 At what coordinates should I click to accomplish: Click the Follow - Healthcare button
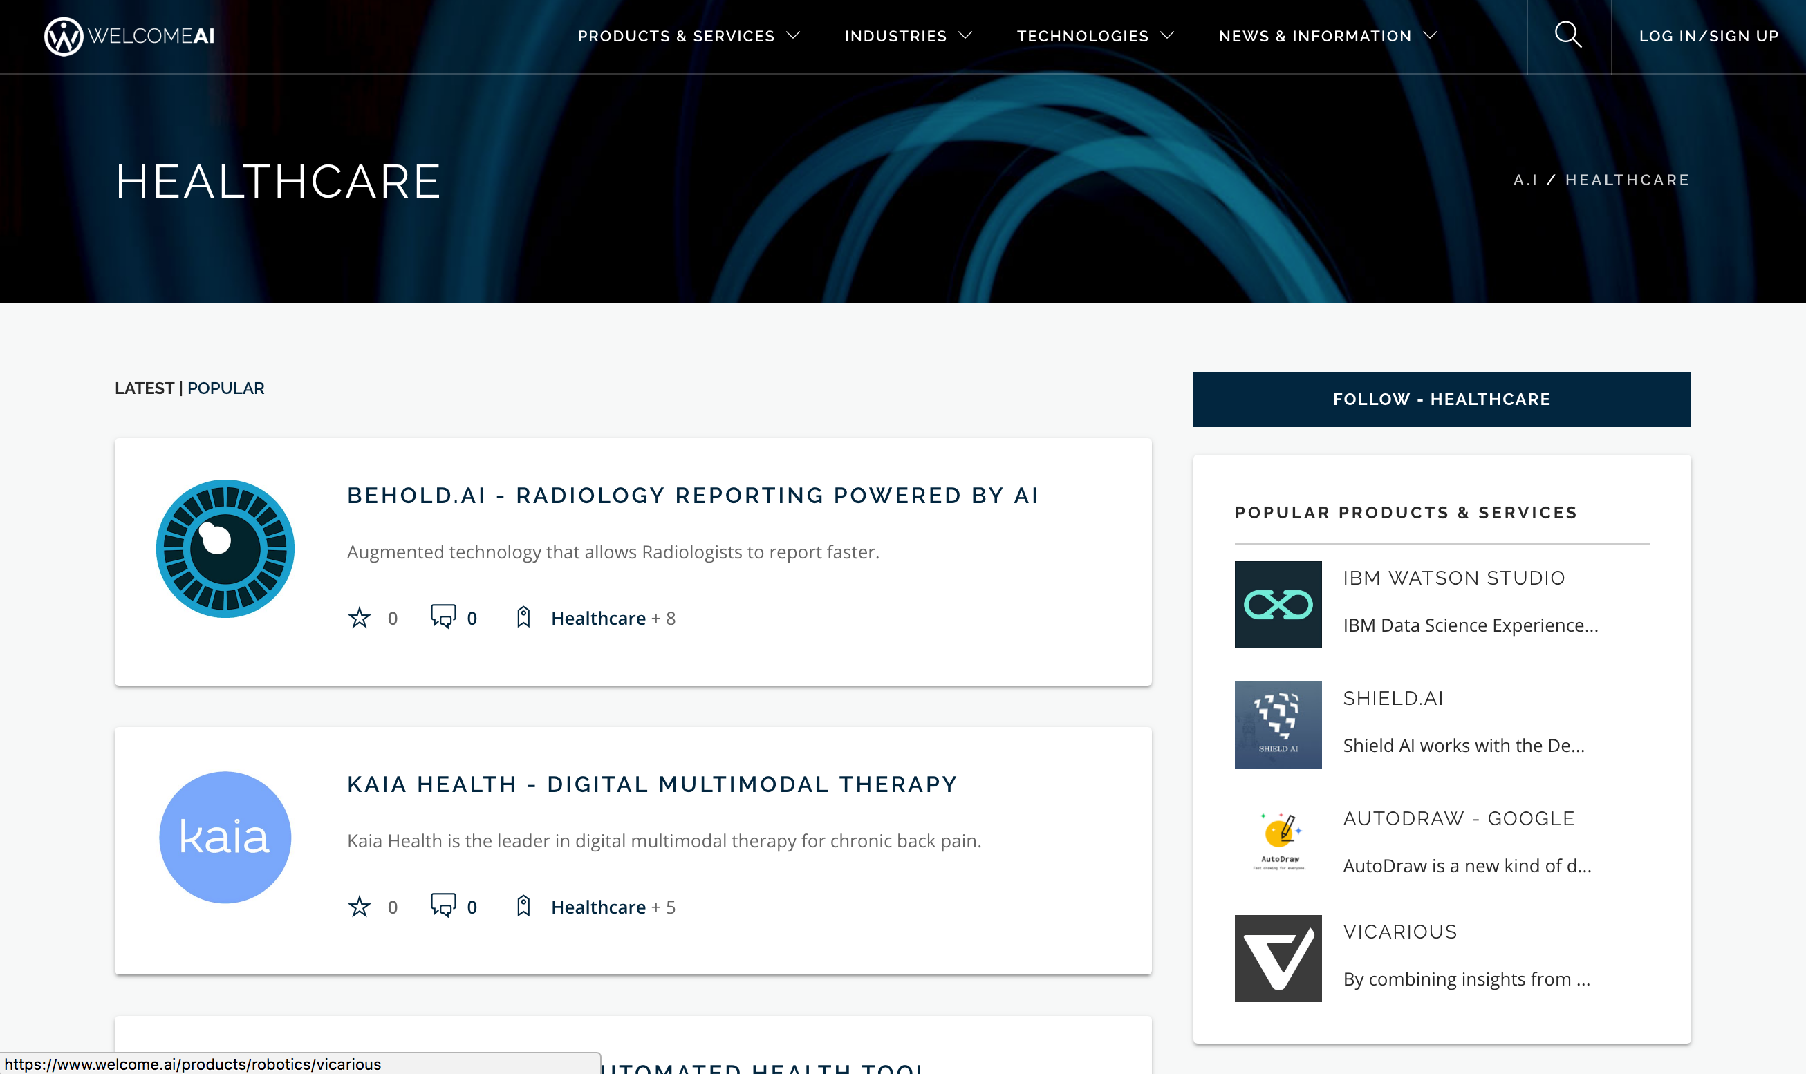click(1440, 399)
